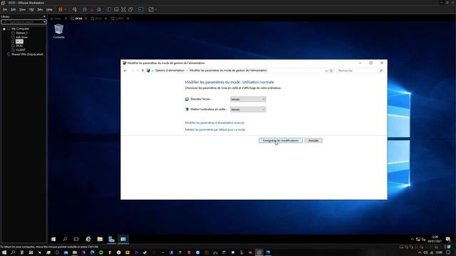Image resolution: width=456 pixels, height=256 pixels.
Task: Open 'Mettre l'ordinateur en veille' dropdown
Action: 248,110
